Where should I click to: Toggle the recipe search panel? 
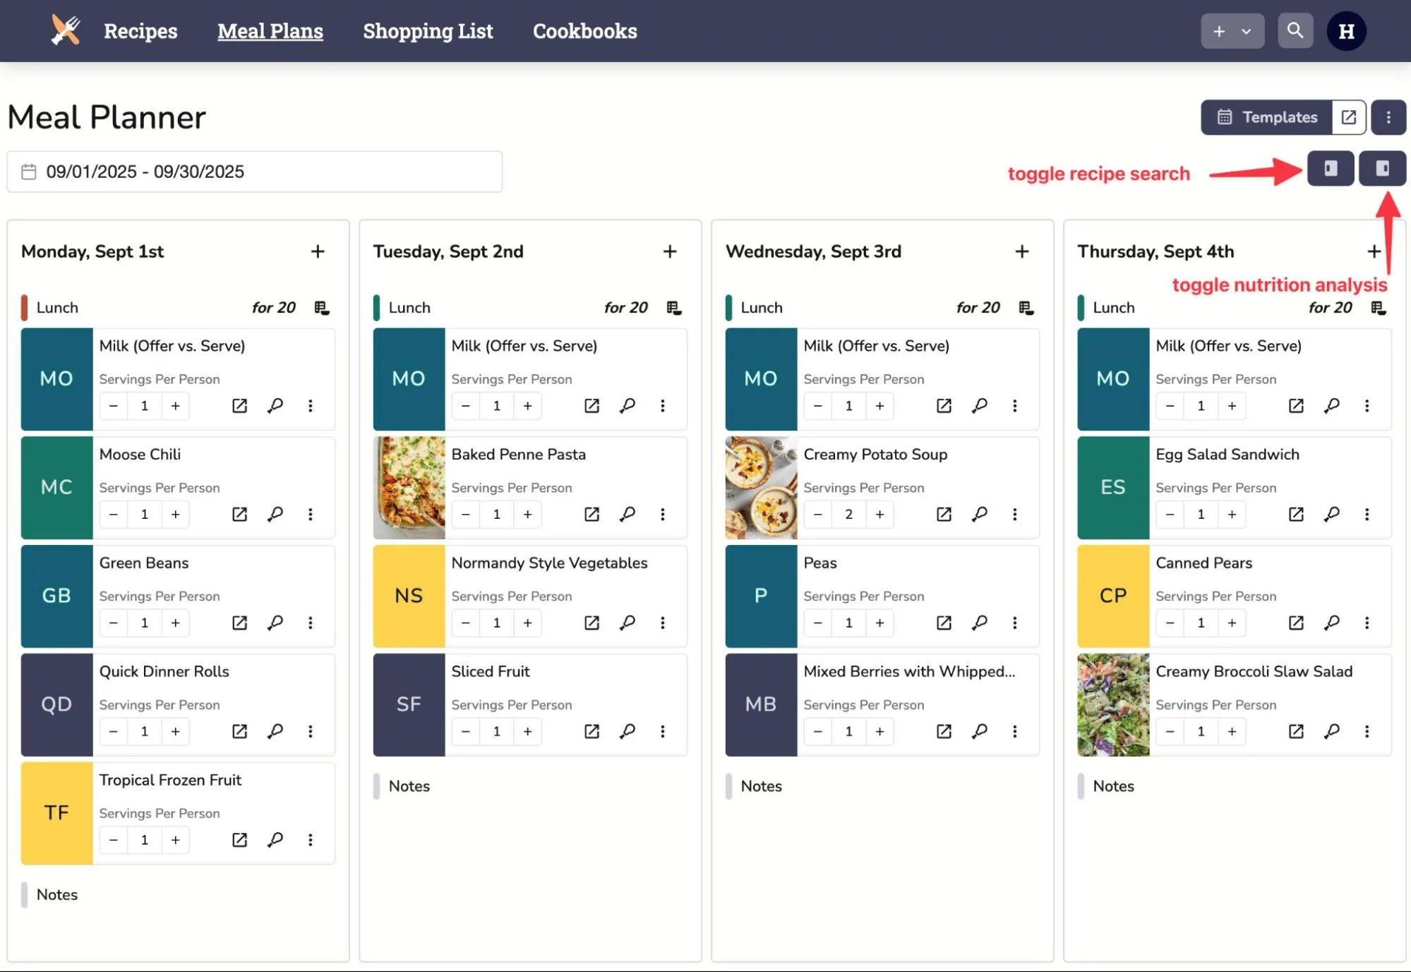(x=1330, y=169)
